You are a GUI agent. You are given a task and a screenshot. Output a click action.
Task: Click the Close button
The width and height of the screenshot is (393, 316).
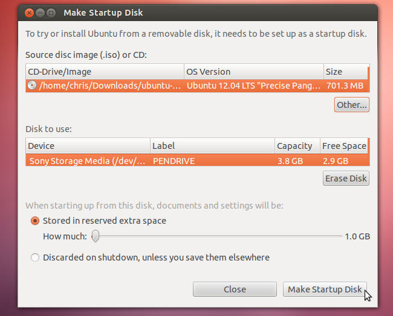point(235,289)
